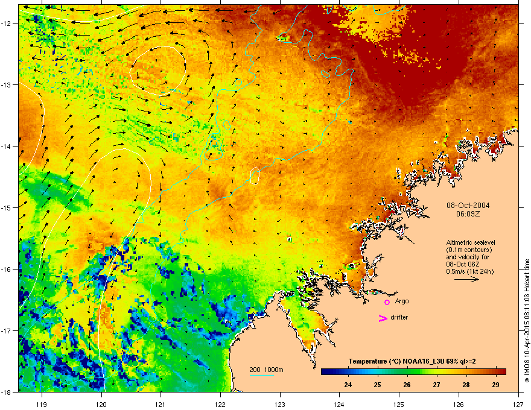Click the 28 value under color bar
531x410 pixels.
pos(466,385)
